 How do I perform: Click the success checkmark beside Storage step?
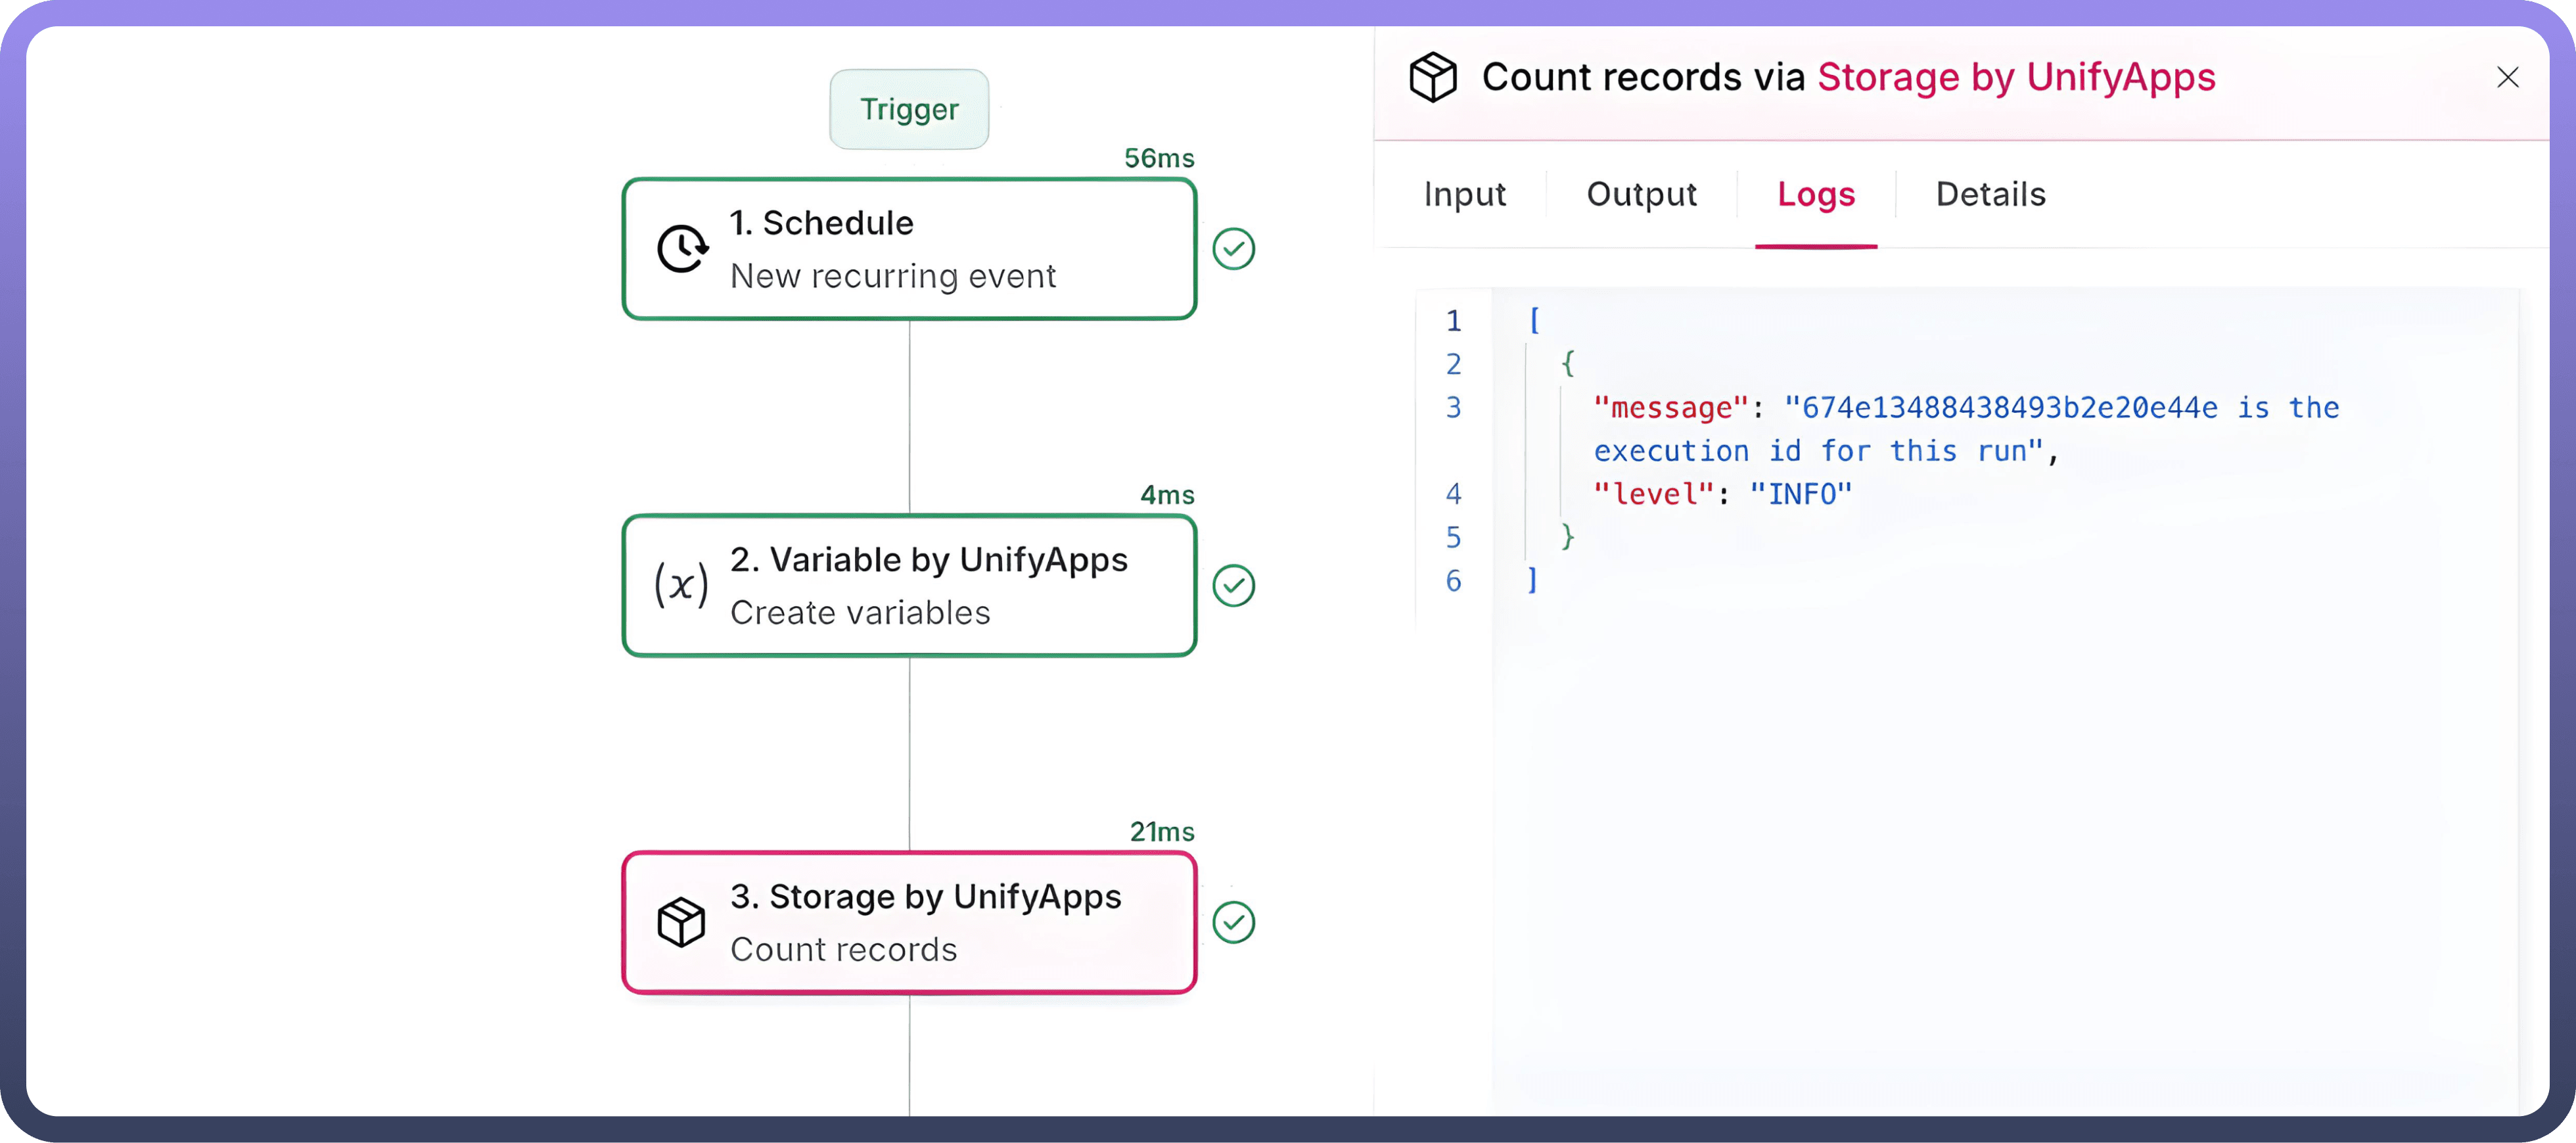tap(1233, 922)
